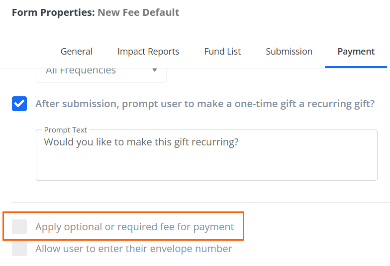Select the Fund List tab
Viewport: 390px width, 266px height.
[222, 52]
